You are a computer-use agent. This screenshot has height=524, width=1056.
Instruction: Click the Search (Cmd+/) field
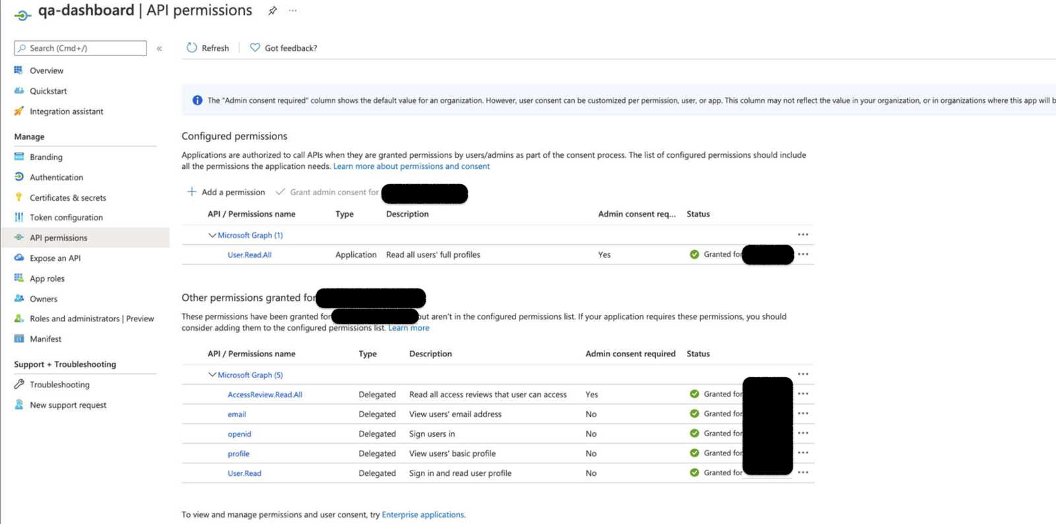[x=81, y=48]
